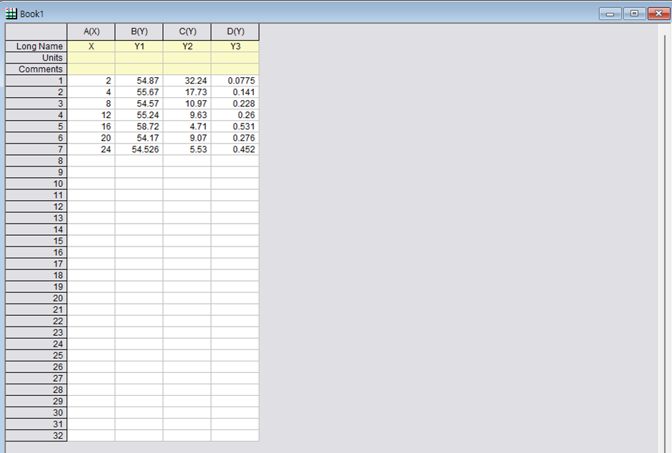This screenshot has height=453, width=672.
Task: Select column header D(Y)
Action: click(236, 31)
